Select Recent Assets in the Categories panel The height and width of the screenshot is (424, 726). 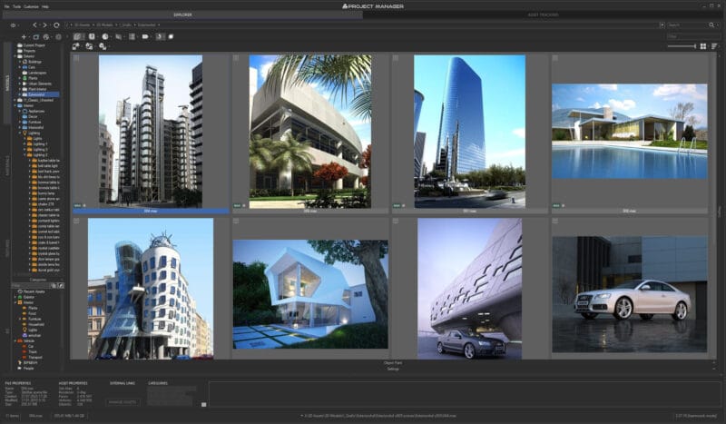[x=34, y=291]
